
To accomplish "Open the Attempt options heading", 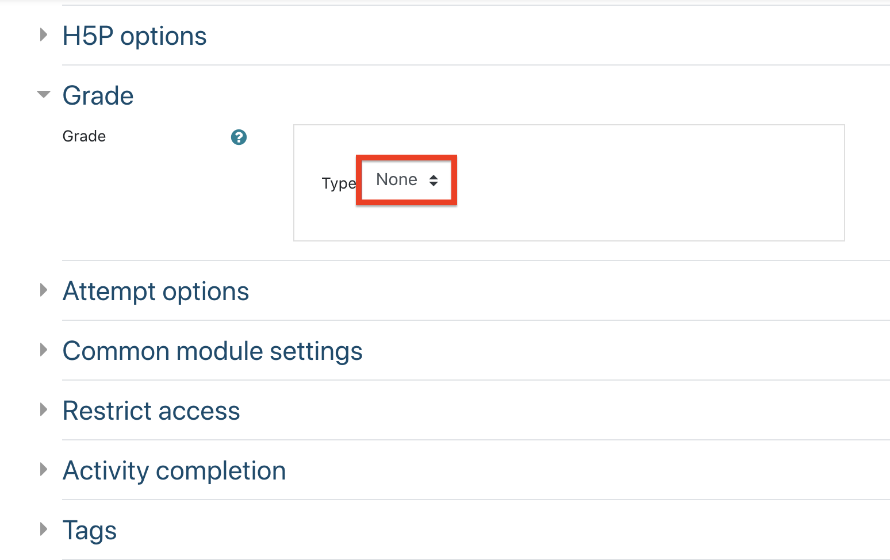I will pyautogui.click(x=156, y=291).
